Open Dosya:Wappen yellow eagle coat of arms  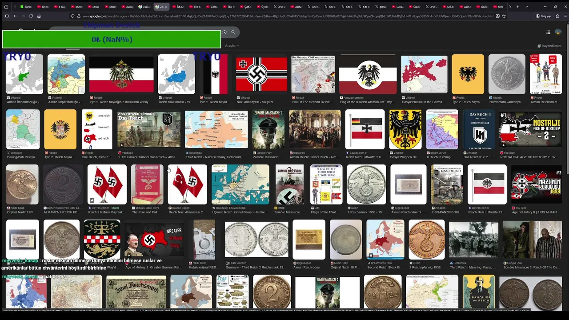click(405, 129)
